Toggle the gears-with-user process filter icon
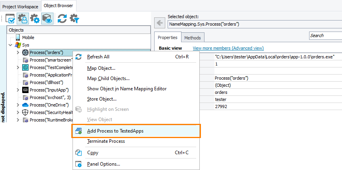The image size is (342, 170). point(23,19)
